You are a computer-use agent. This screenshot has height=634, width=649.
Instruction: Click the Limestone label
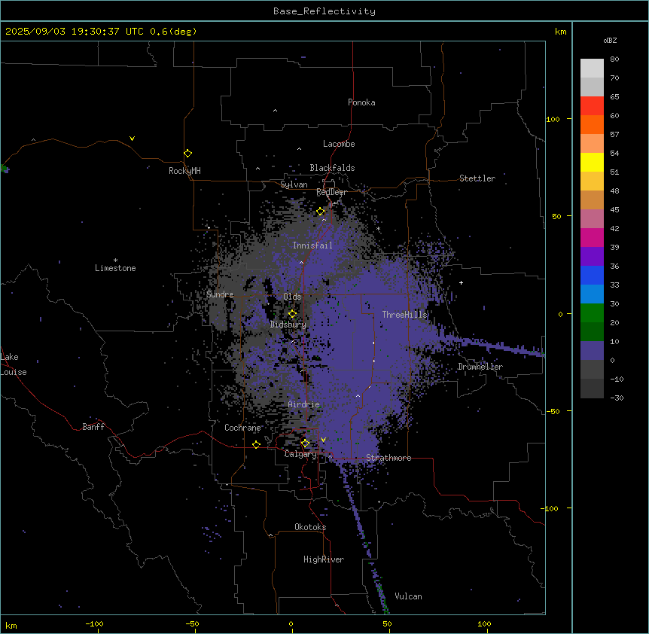[115, 268]
